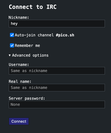The width and height of the screenshot is (111, 133).
Task: Toggle auto-join via its Auto-join channel label
Action: tap(34, 35)
